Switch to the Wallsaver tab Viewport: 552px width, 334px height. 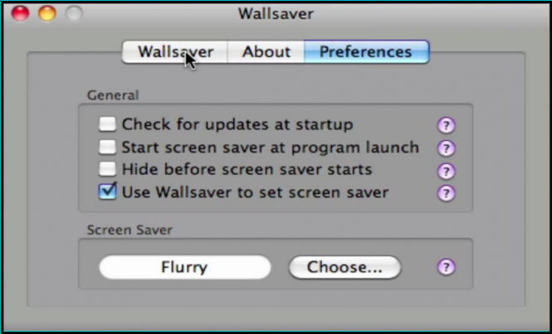tap(175, 51)
